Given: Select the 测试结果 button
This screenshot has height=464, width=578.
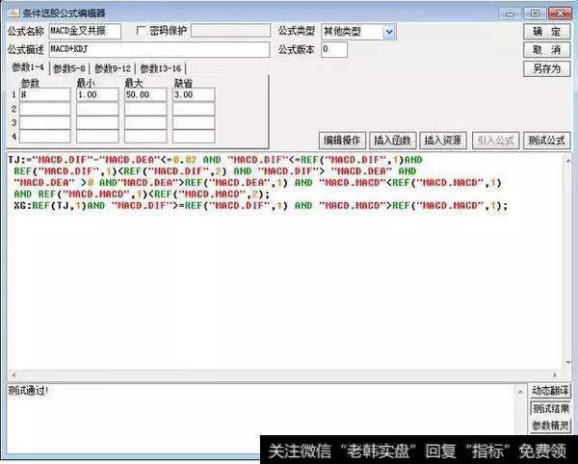Looking at the screenshot, I should click(550, 408).
